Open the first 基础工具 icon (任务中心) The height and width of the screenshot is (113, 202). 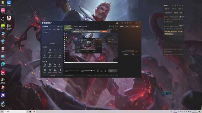click(x=45, y=65)
